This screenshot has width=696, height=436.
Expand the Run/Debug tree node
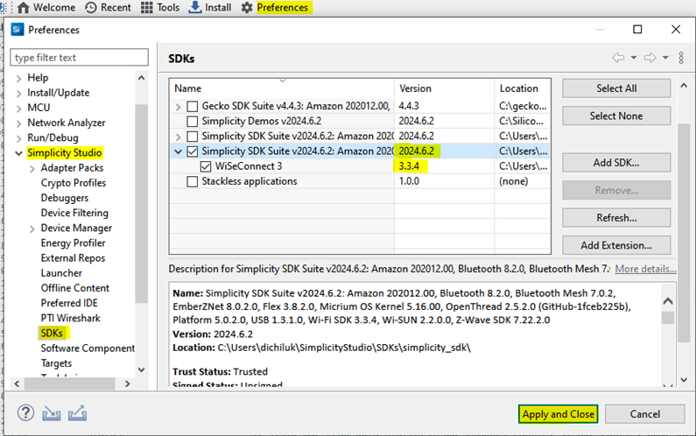coord(18,138)
